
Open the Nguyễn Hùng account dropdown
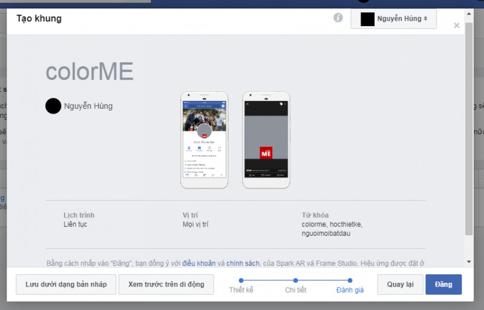point(394,19)
